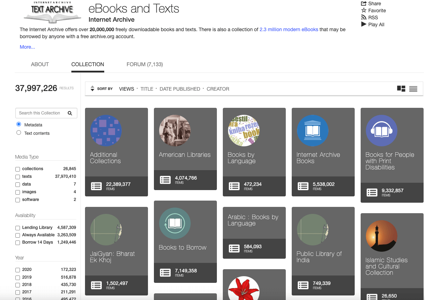This screenshot has height=300, width=425.
Task: Open the ABOUT tab
Action: pyautogui.click(x=40, y=64)
